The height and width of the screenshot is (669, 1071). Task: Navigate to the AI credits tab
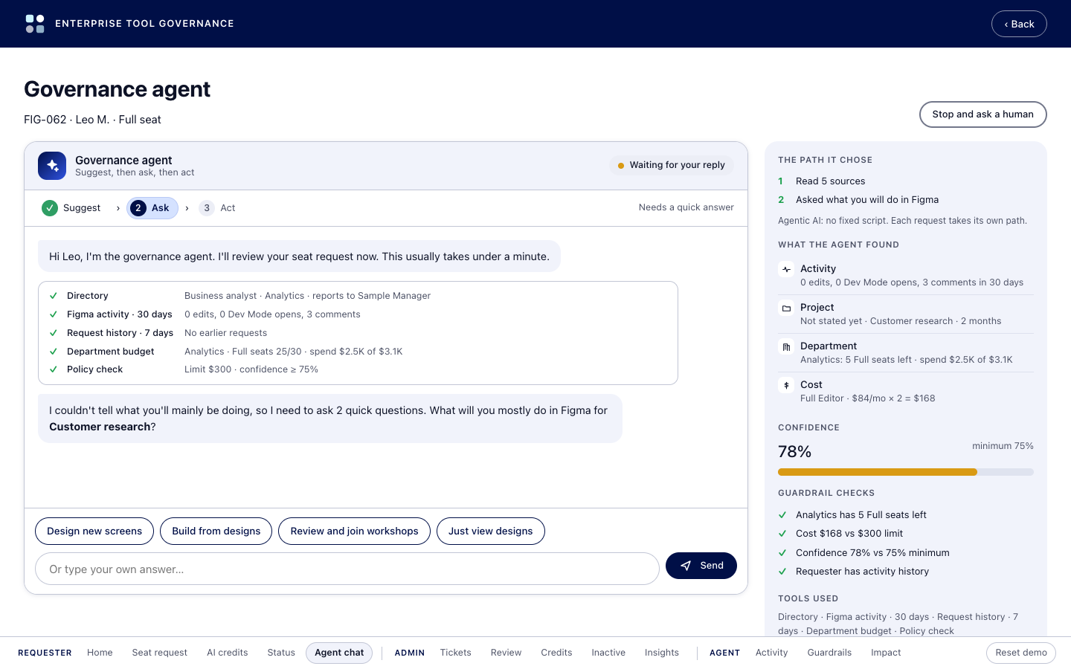[x=228, y=653]
